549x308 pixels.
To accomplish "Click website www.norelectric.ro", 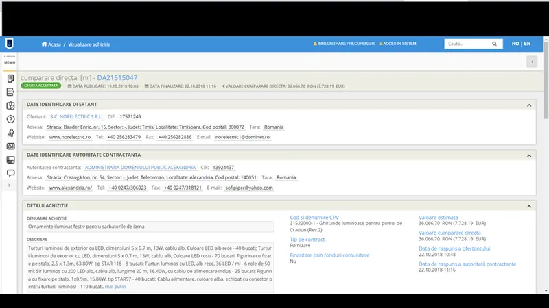I will [x=70, y=137].
